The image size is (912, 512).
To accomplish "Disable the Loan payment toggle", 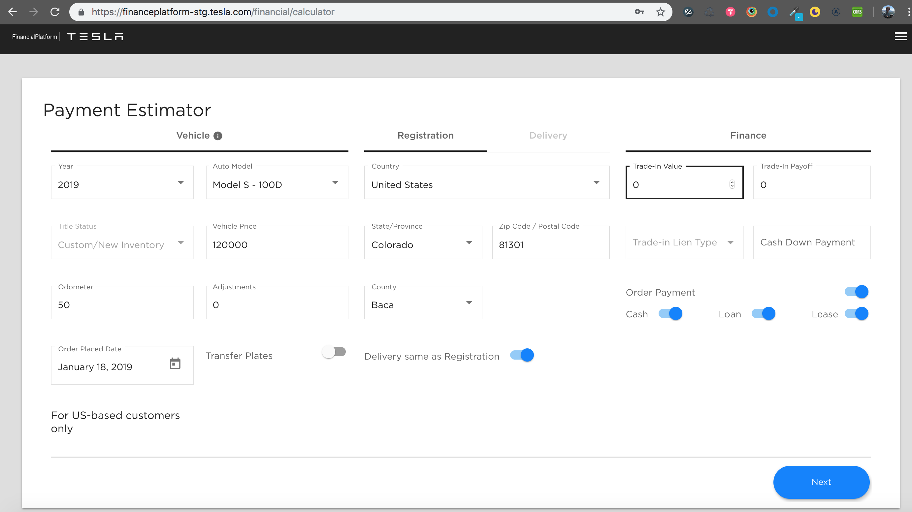I will 764,314.
